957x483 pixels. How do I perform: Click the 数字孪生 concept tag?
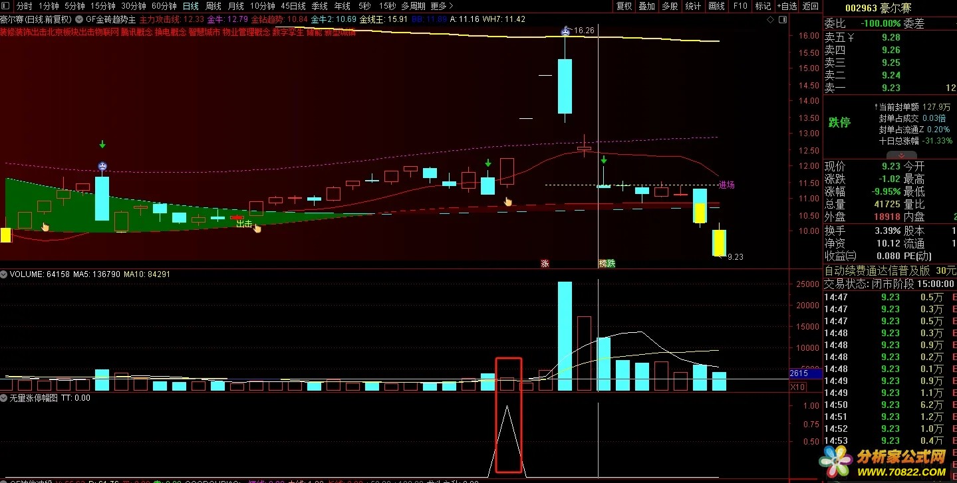coord(288,32)
